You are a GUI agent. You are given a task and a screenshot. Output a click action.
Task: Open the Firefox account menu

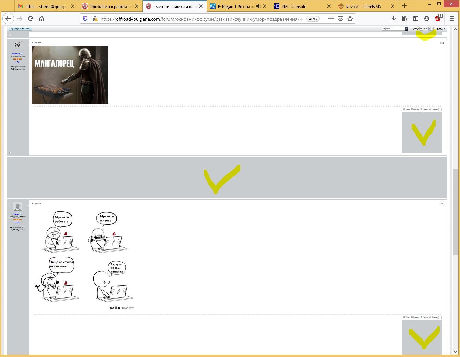[427, 19]
